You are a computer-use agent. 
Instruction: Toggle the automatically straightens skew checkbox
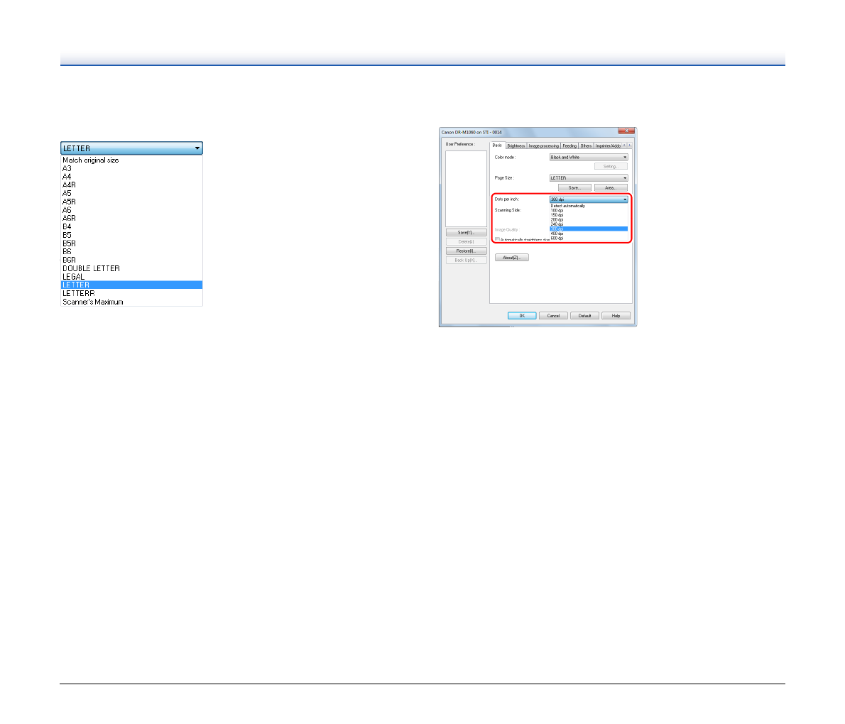click(497, 239)
